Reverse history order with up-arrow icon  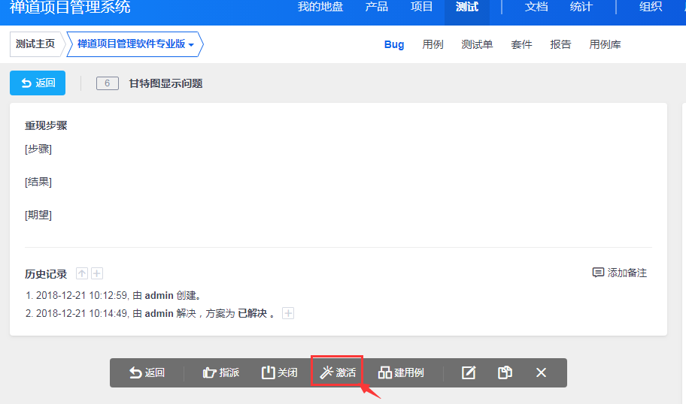[82, 273]
